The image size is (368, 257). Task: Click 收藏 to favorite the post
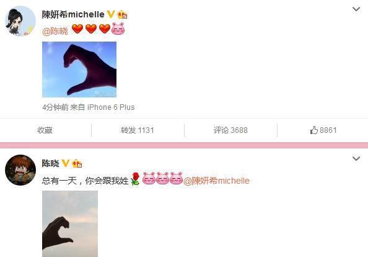click(x=45, y=130)
